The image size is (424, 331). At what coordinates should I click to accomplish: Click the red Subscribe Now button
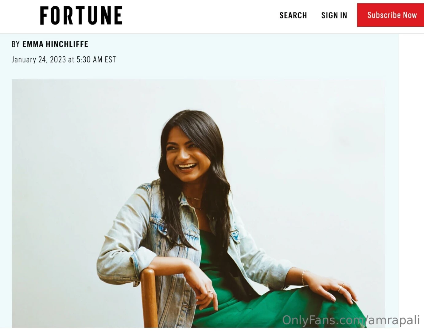[x=391, y=15]
